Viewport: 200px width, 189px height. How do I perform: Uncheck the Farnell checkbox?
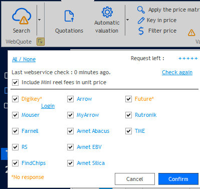coord(16,131)
